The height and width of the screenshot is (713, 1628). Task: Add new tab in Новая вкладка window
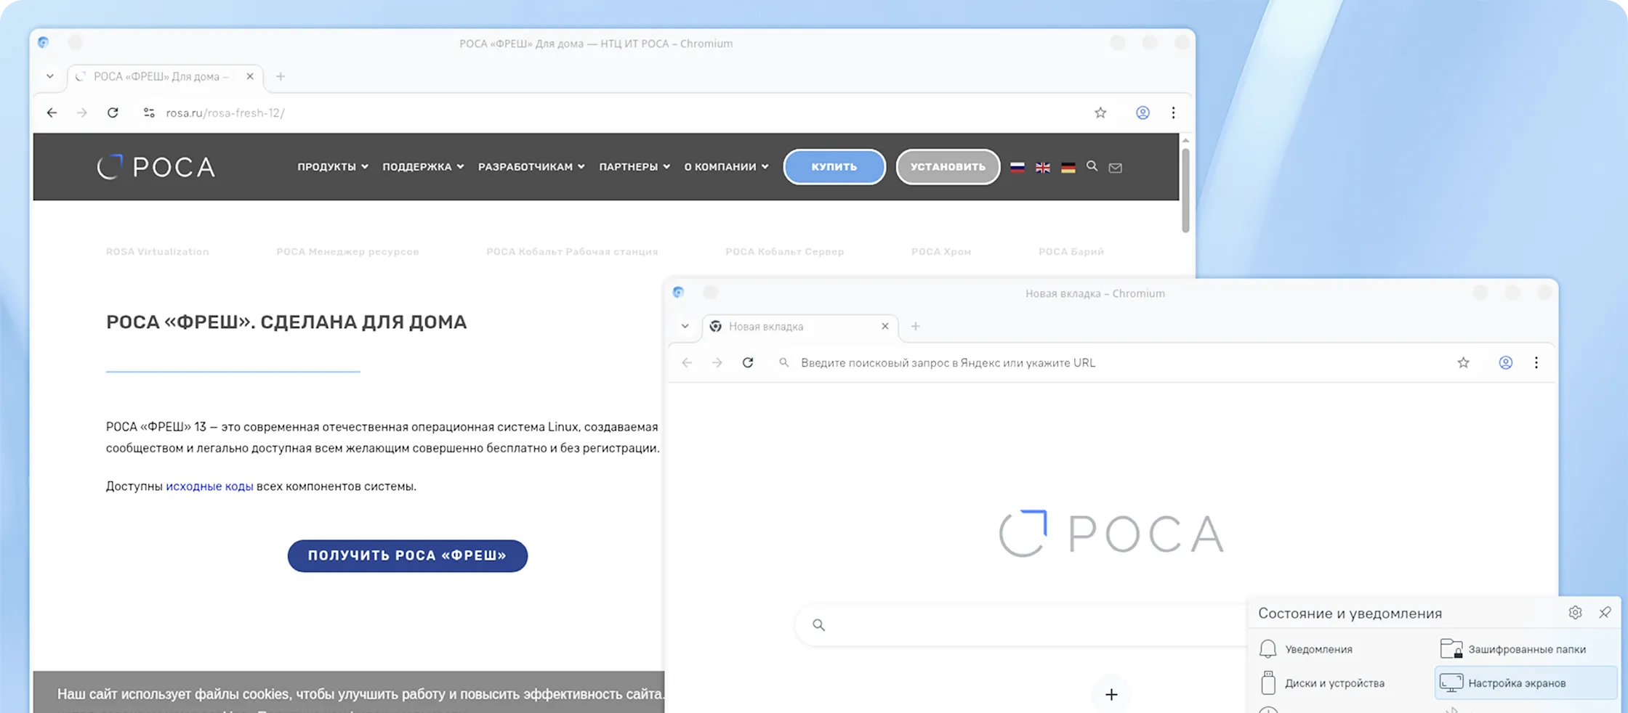click(916, 326)
